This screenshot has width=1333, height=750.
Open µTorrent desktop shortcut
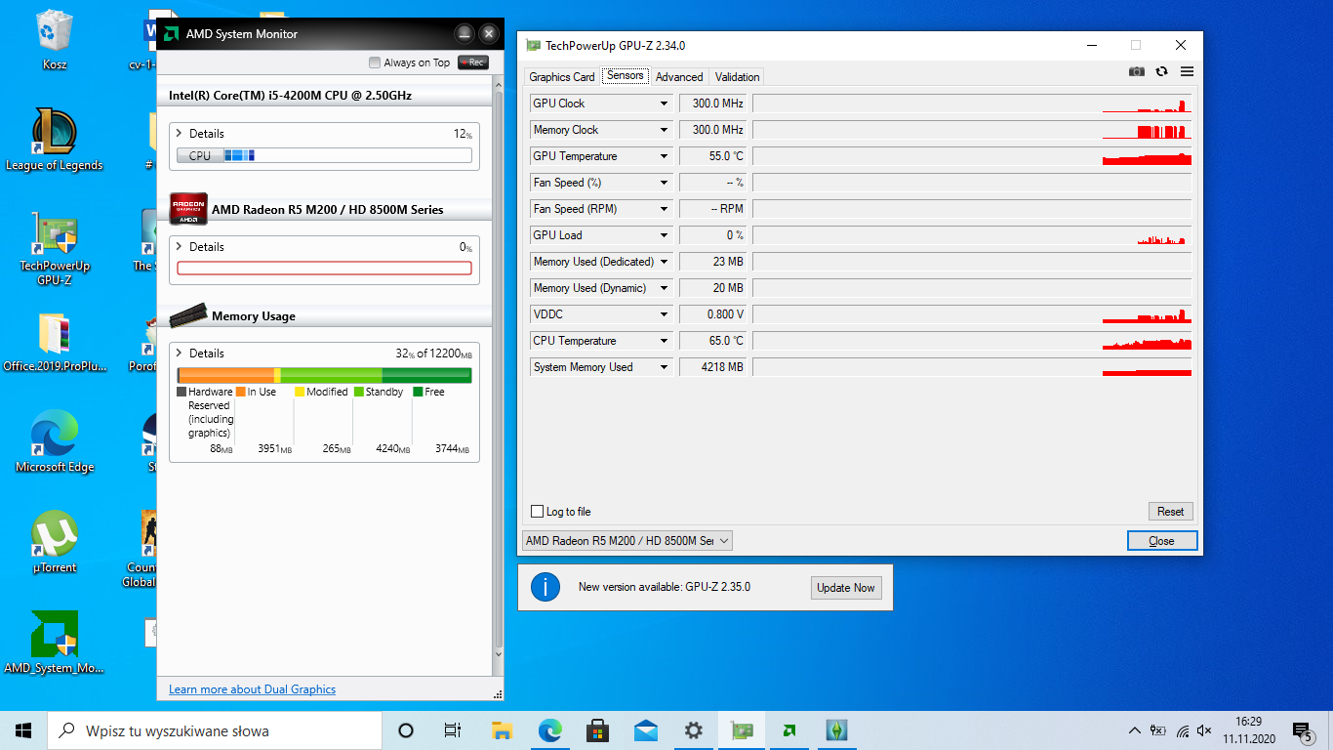(x=55, y=542)
